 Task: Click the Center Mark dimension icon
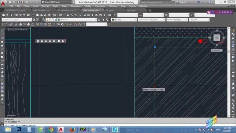pyautogui.click(x=62, y=24)
